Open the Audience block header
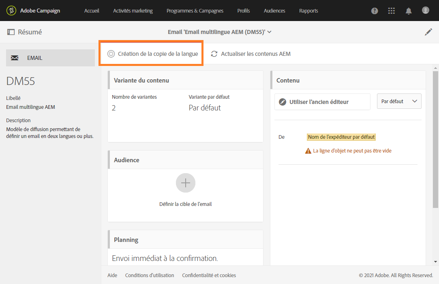This screenshot has height=284, width=439. pyautogui.click(x=185, y=160)
